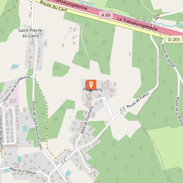Click La Transeuropéenne motorway label
Viewport: 183px width, 183px height.
[137, 24]
